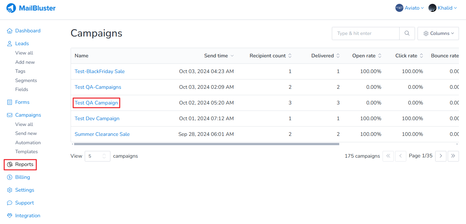This screenshot has width=466, height=224.
Task: Click the Reports pie chart icon
Action: [x=10, y=164]
